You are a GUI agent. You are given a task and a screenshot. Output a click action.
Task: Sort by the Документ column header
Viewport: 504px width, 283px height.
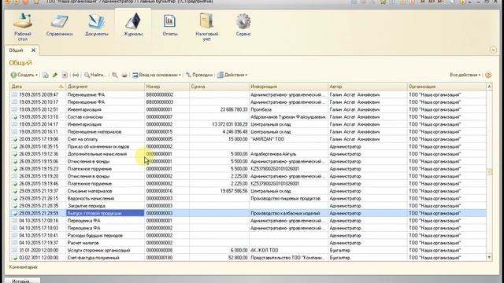105,86
